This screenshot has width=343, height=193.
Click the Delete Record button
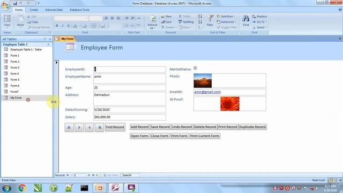tap(205, 127)
